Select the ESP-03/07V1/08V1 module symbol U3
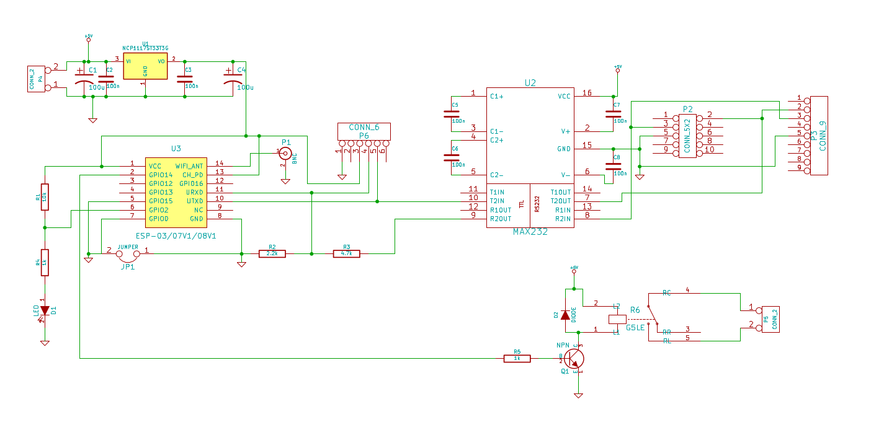This screenshot has width=884, height=430. (x=177, y=192)
